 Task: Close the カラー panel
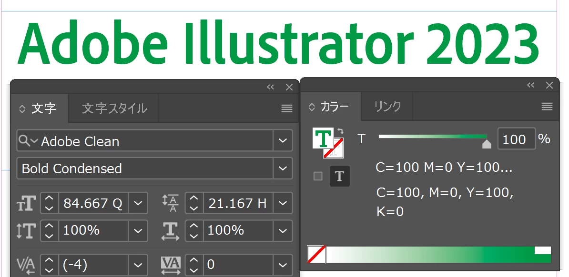(549, 85)
